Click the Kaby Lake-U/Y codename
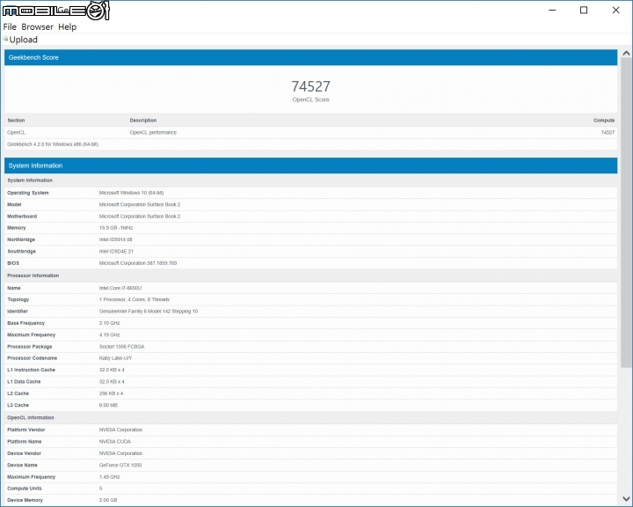Image resolution: width=633 pixels, height=507 pixels. tap(115, 358)
